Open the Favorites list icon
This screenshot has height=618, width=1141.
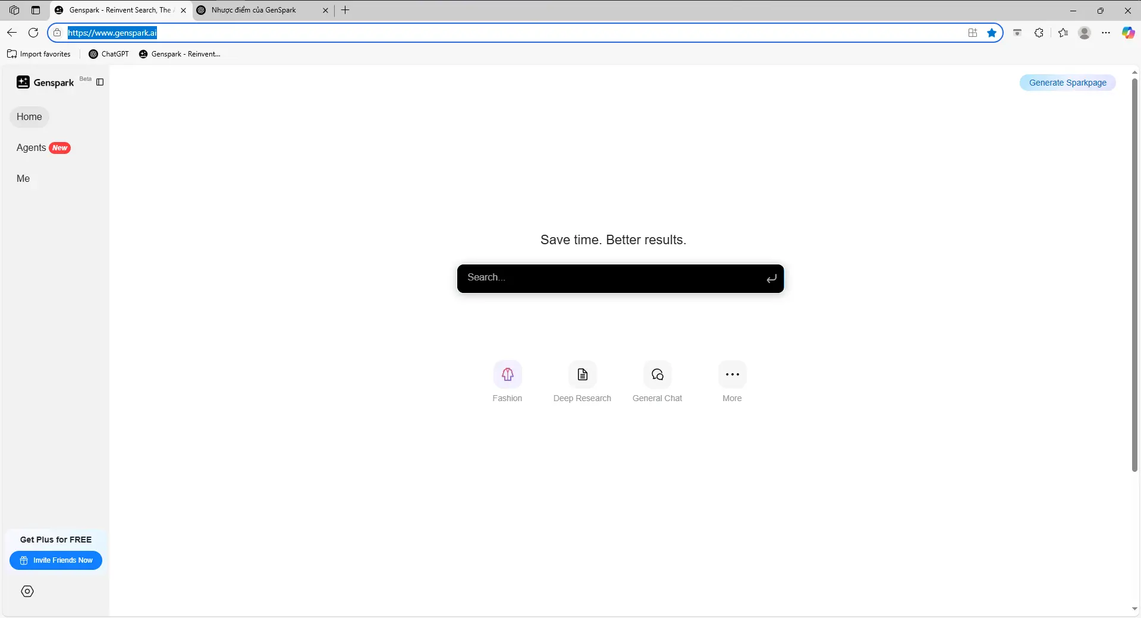(x=1063, y=33)
